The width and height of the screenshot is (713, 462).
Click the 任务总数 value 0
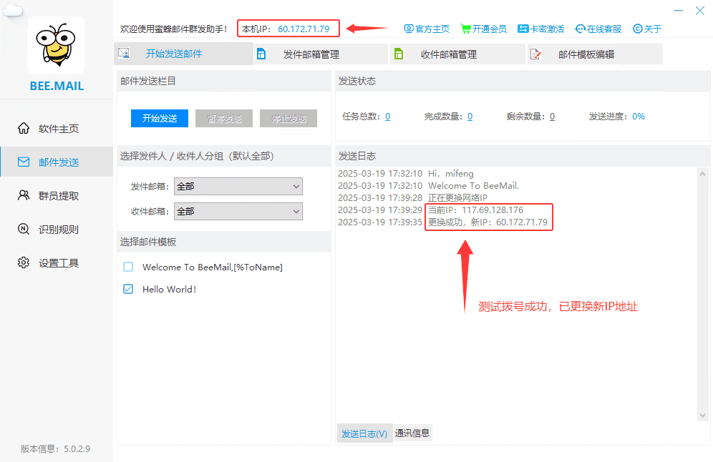tap(387, 117)
